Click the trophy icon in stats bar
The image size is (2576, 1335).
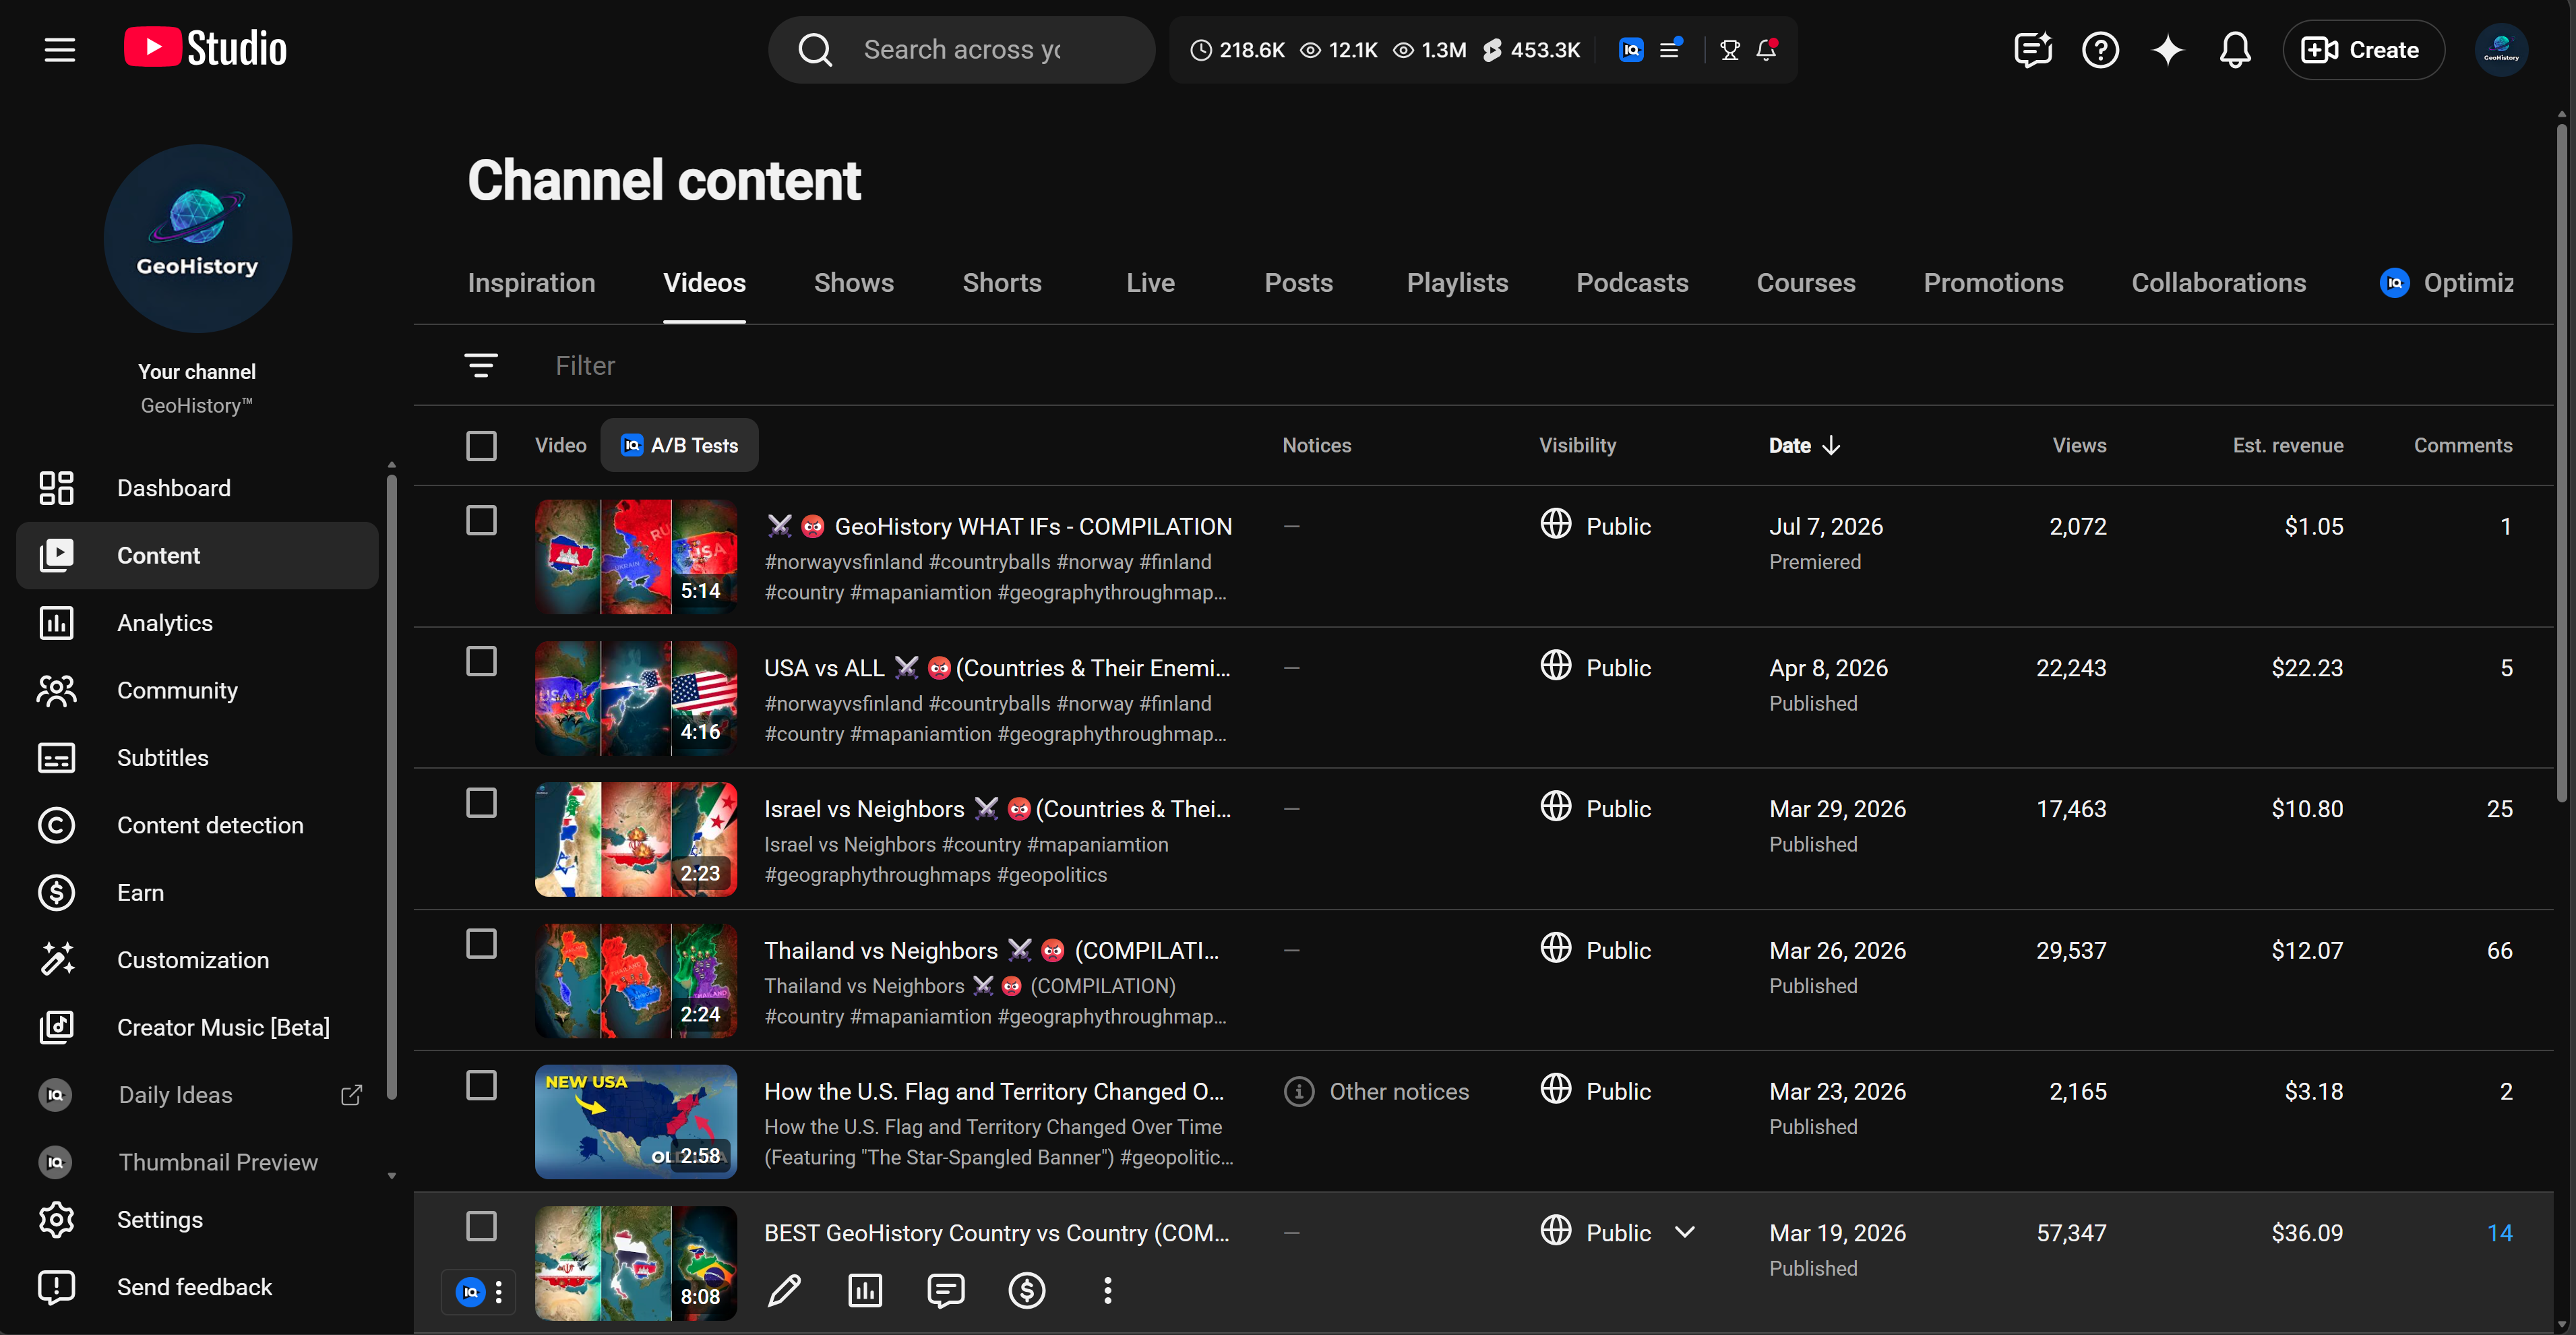pyautogui.click(x=1730, y=49)
